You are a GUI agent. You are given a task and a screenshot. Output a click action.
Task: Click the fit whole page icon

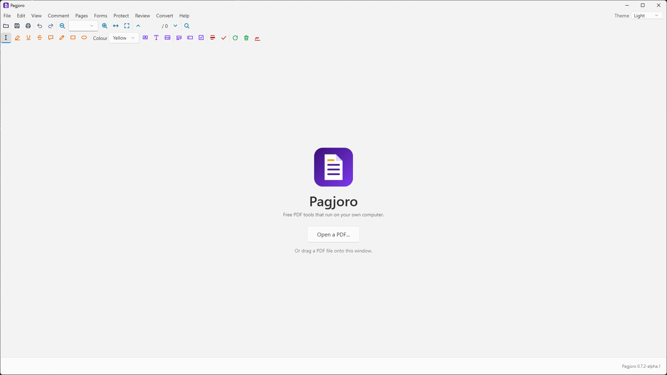(x=127, y=26)
